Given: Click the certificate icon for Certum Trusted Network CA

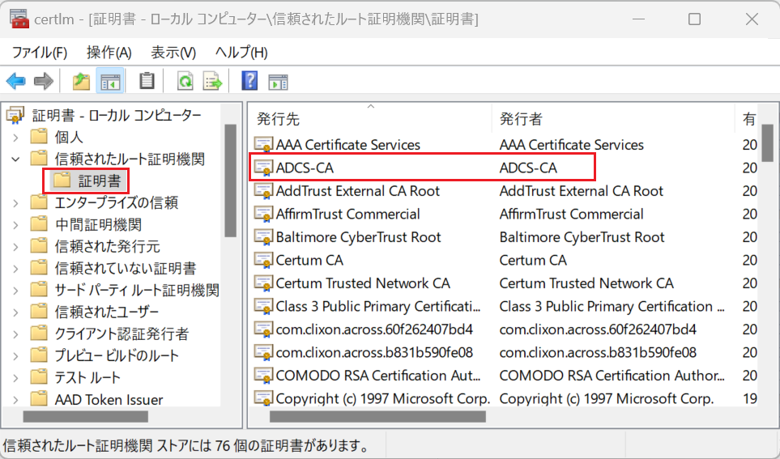Looking at the screenshot, I should tap(263, 283).
